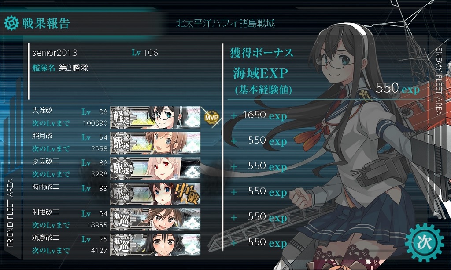Select 利根改二 ship banner portrait
The height and width of the screenshot is (270, 451).
[155, 219]
